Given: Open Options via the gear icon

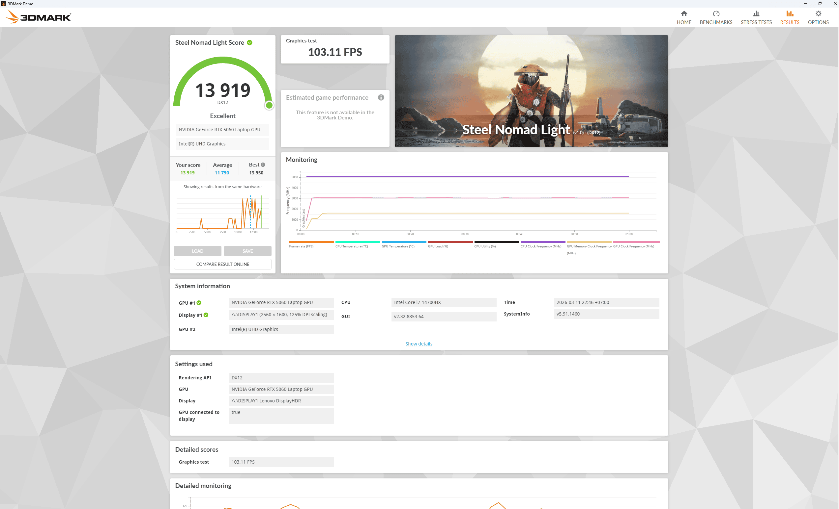Looking at the screenshot, I should click(818, 13).
